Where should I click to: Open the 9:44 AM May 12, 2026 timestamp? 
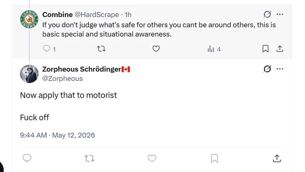pos(57,135)
